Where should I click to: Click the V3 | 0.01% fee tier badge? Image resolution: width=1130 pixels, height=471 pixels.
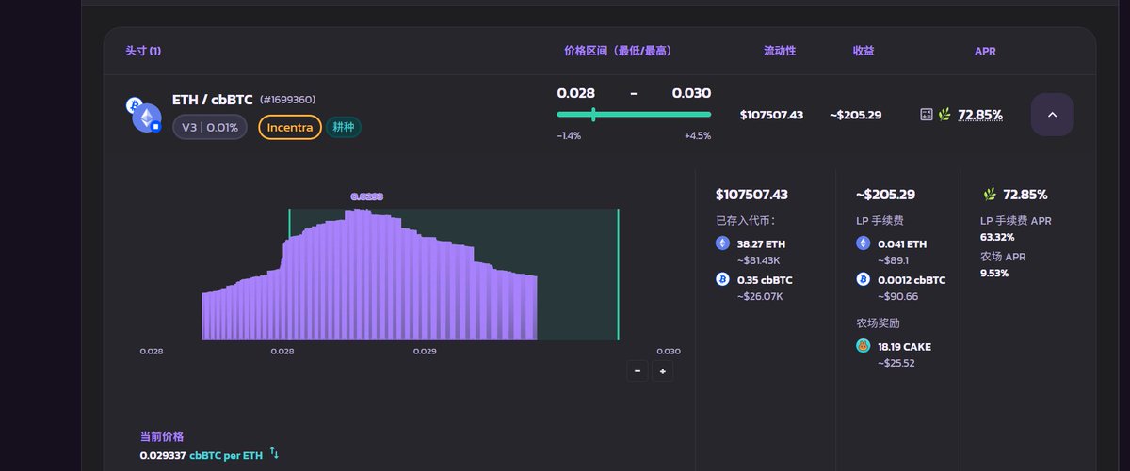(x=210, y=127)
